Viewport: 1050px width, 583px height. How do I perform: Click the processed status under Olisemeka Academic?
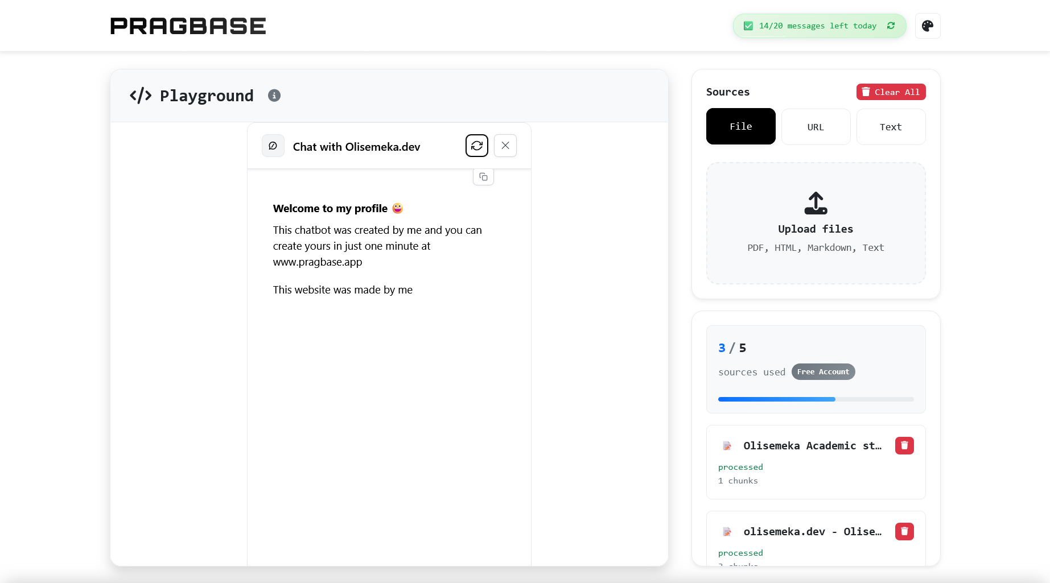[740, 467]
